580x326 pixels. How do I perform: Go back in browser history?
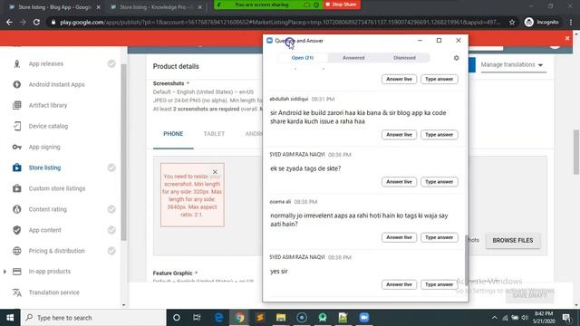(x=9, y=22)
